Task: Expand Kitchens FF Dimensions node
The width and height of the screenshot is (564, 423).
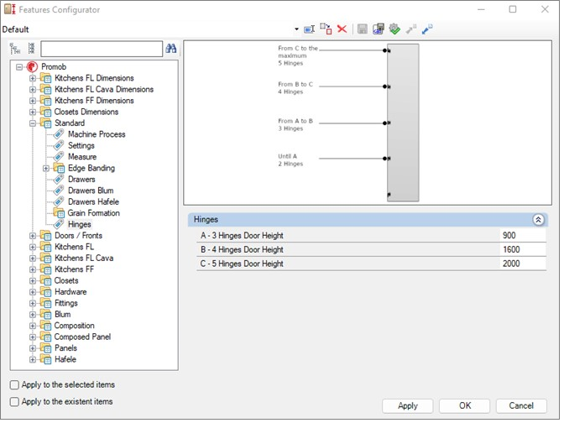Action: (x=33, y=101)
